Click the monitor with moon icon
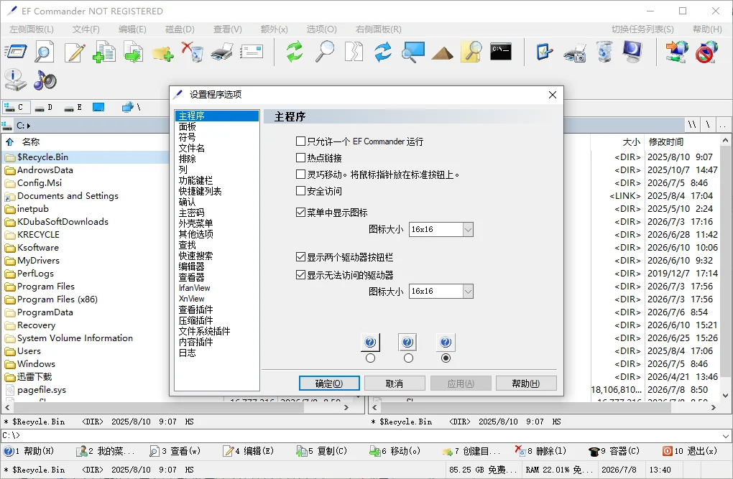The image size is (733, 479). [633, 52]
